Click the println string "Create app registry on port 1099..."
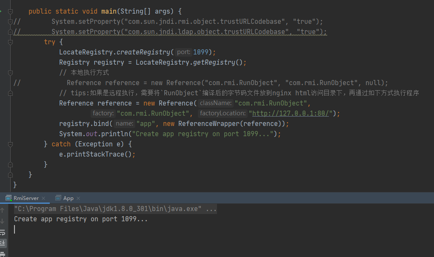Viewport: 434px width, 257px height. click(203, 134)
